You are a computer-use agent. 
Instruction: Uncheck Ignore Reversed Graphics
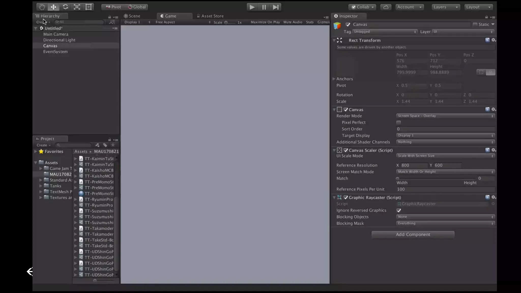click(399, 210)
